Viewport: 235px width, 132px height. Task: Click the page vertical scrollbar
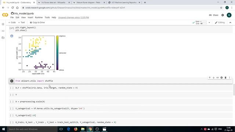(234, 89)
